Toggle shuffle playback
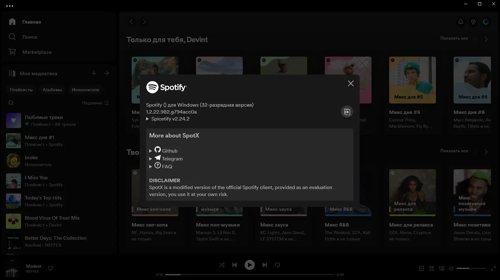The image size is (500, 280). click(x=222, y=265)
